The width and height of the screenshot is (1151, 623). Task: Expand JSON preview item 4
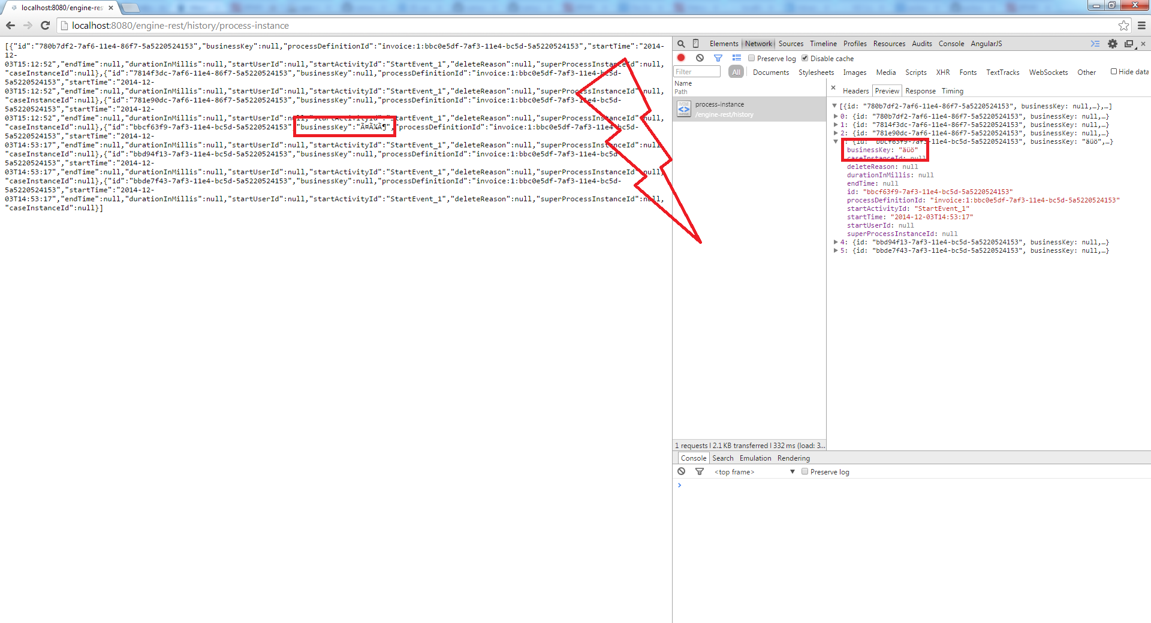836,243
